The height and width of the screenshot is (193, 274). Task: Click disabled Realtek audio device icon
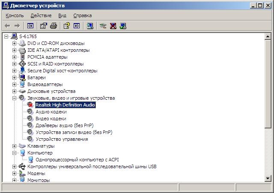click(30, 105)
